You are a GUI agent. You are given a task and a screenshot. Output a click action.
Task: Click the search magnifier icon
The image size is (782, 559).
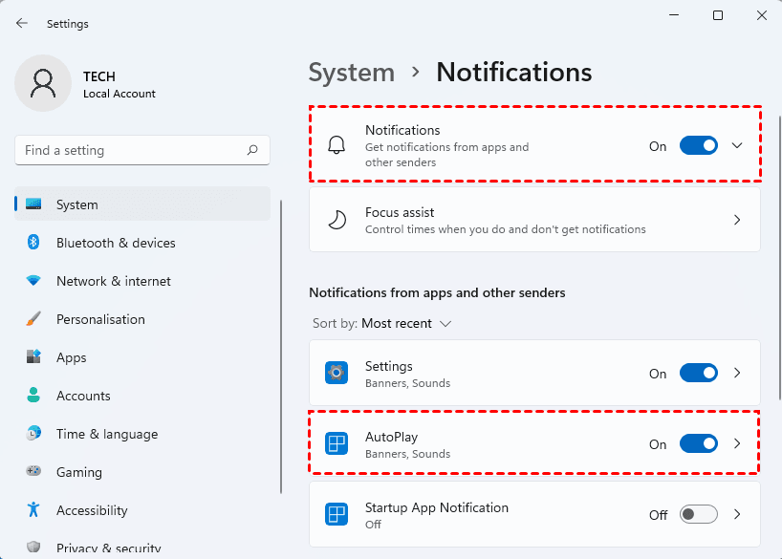point(252,150)
